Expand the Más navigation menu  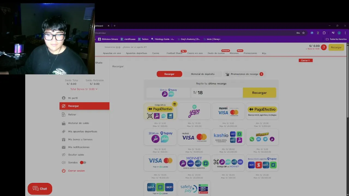click(x=264, y=53)
